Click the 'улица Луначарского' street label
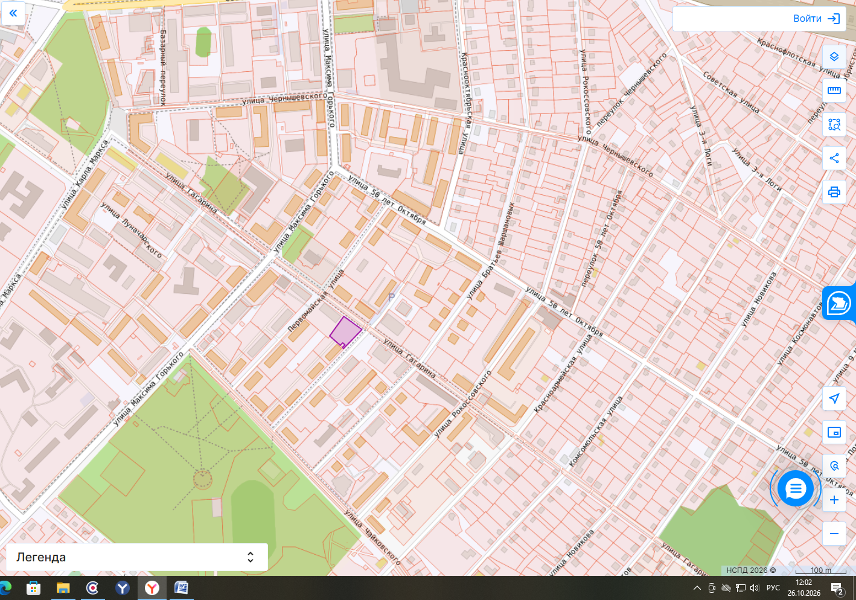 pos(131,230)
